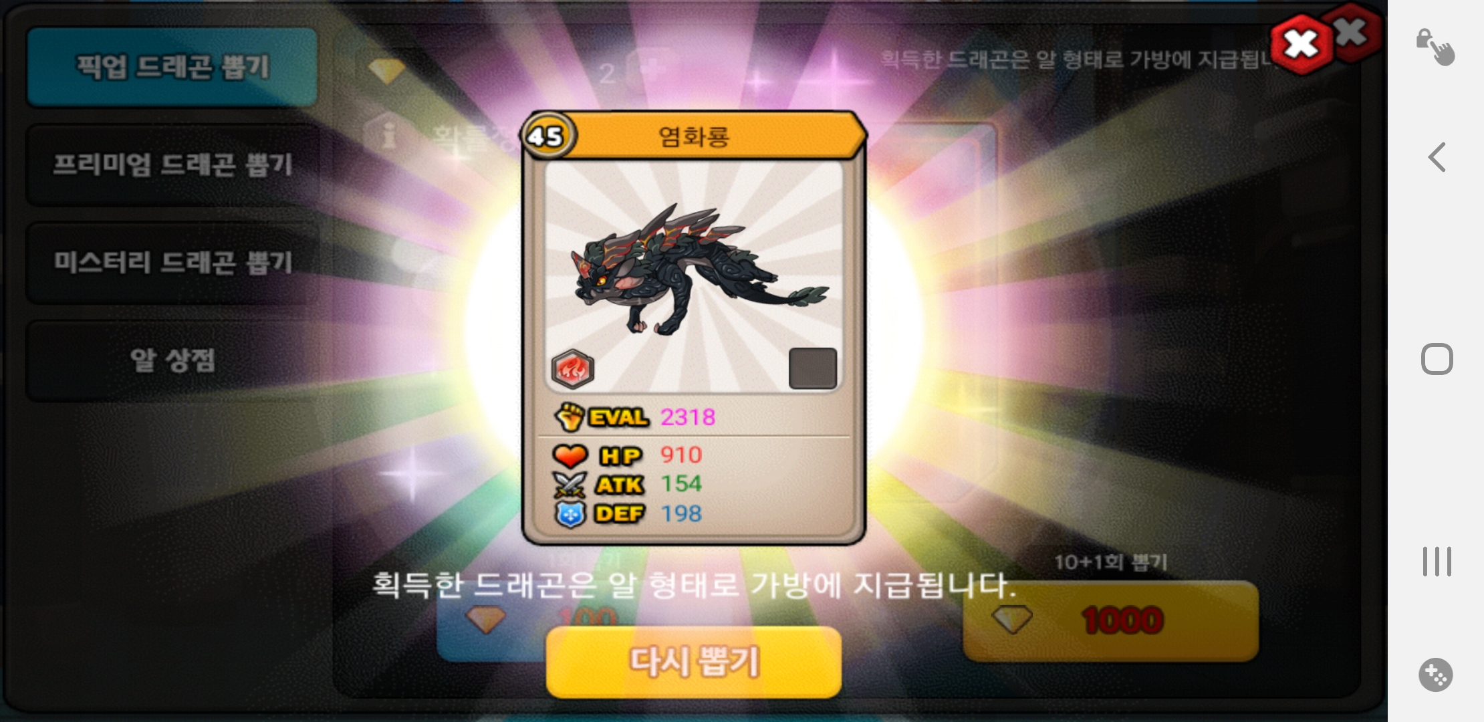Tap the HP heart icon
Image resolution: width=1484 pixels, height=722 pixels.
coord(570,456)
